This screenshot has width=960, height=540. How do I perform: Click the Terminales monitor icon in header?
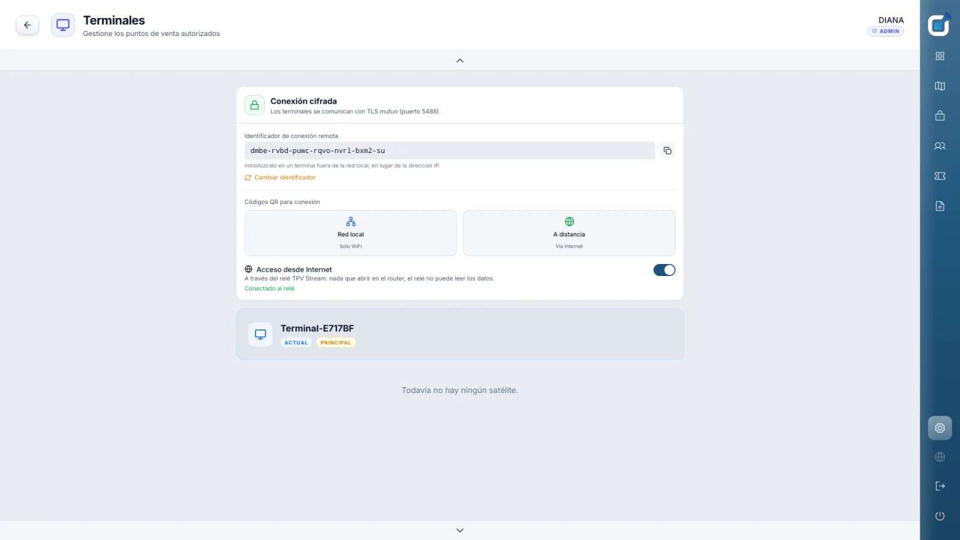63,25
